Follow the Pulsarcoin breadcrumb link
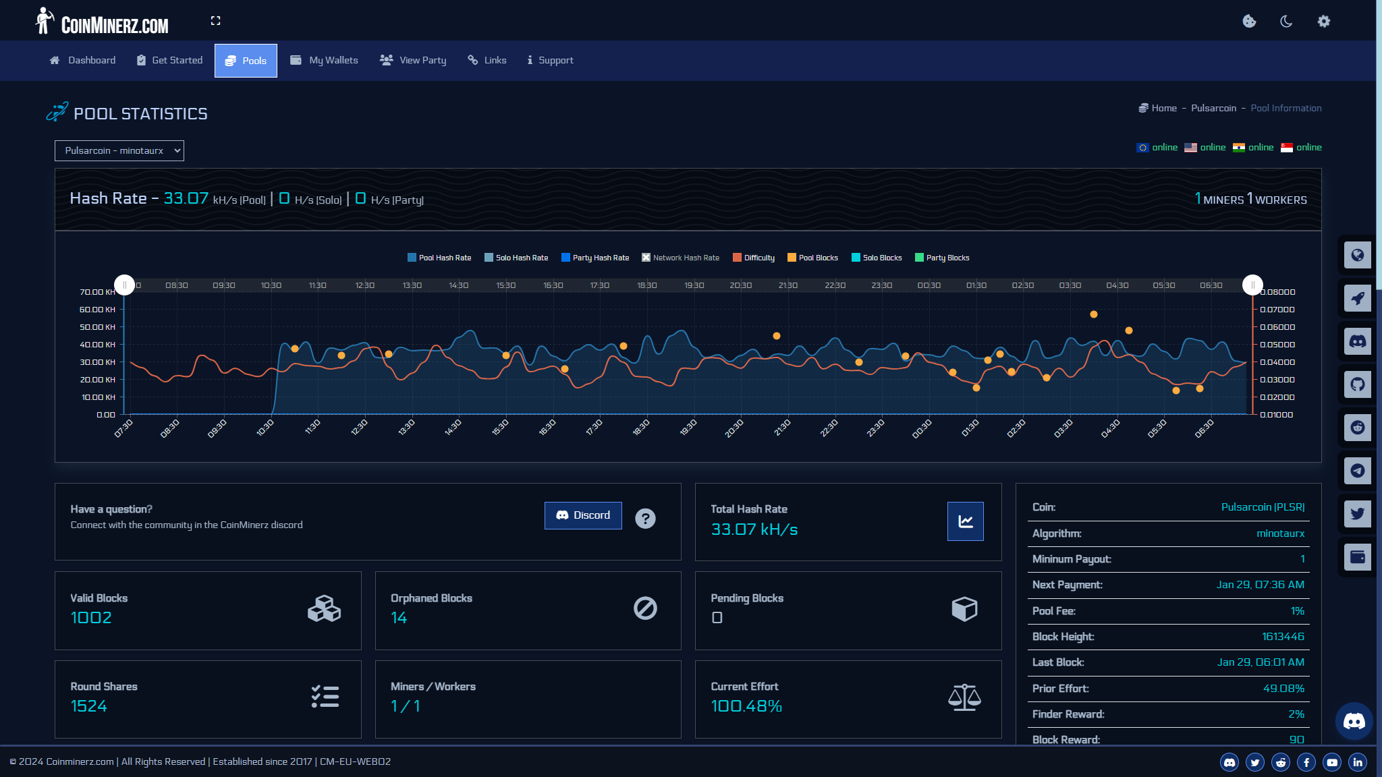 pyautogui.click(x=1213, y=108)
